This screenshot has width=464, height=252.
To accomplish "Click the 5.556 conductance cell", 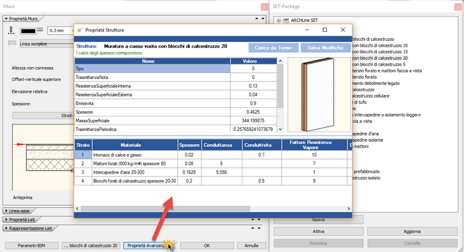I will tap(221, 172).
